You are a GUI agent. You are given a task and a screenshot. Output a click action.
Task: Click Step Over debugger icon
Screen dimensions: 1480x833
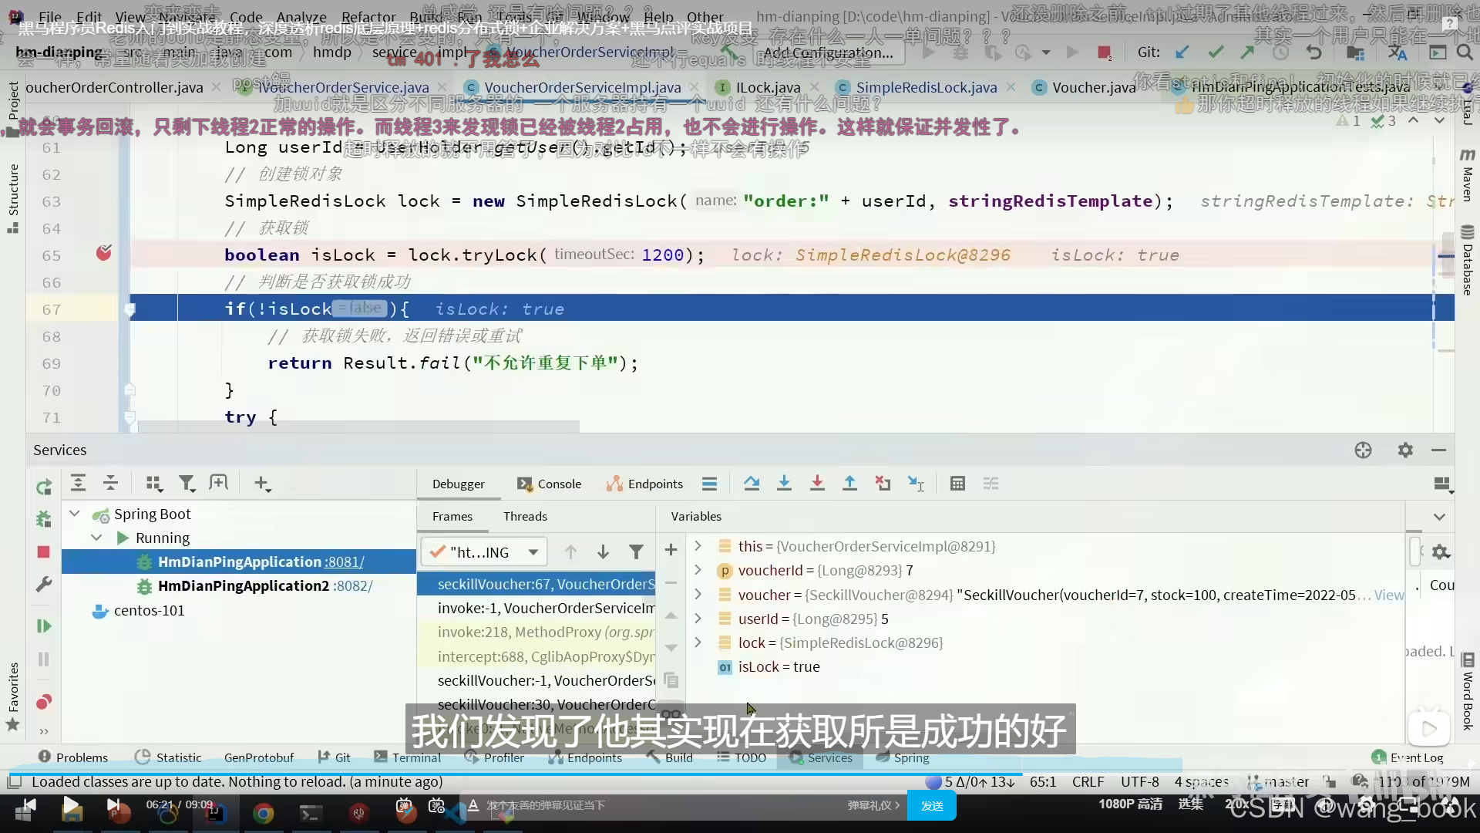pyautogui.click(x=751, y=484)
